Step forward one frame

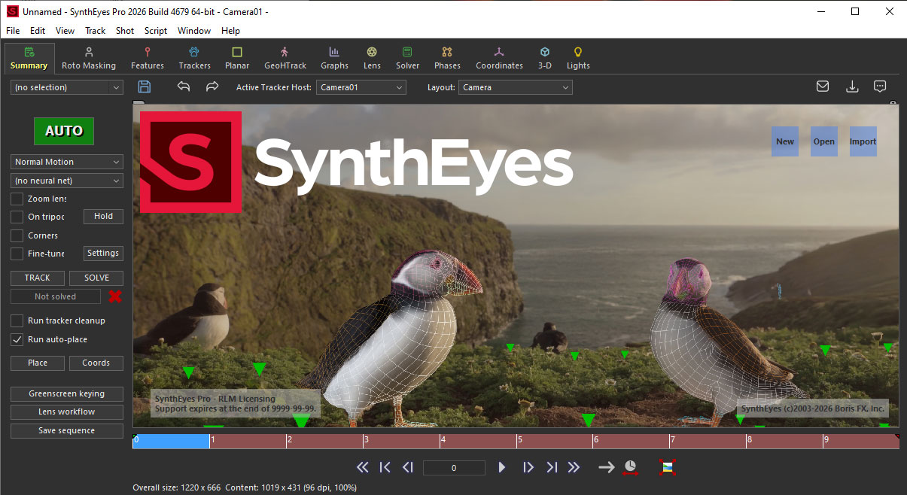click(x=528, y=467)
